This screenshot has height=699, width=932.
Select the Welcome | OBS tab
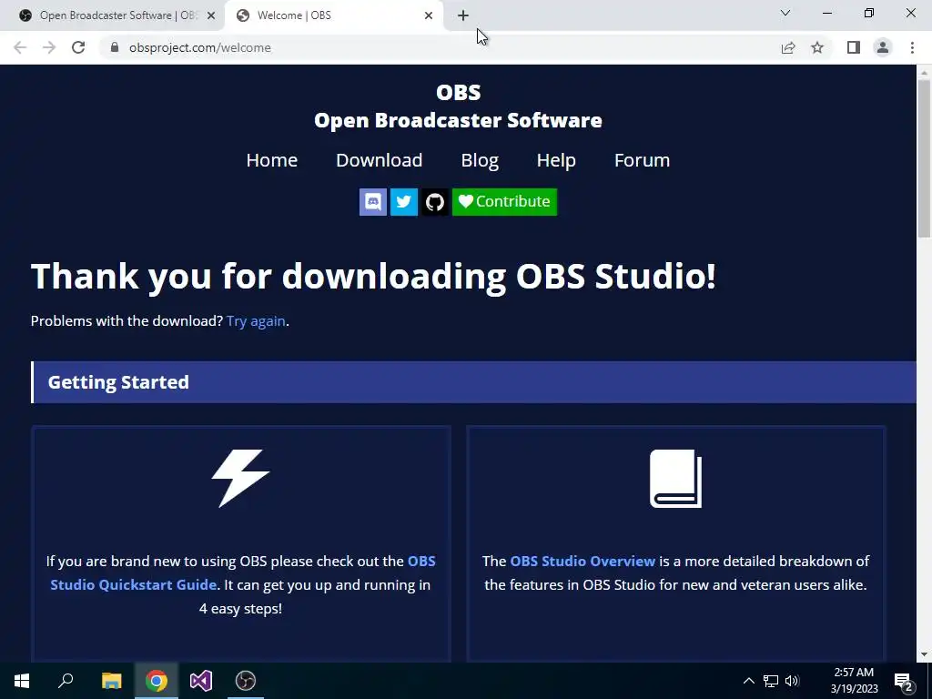click(x=333, y=15)
